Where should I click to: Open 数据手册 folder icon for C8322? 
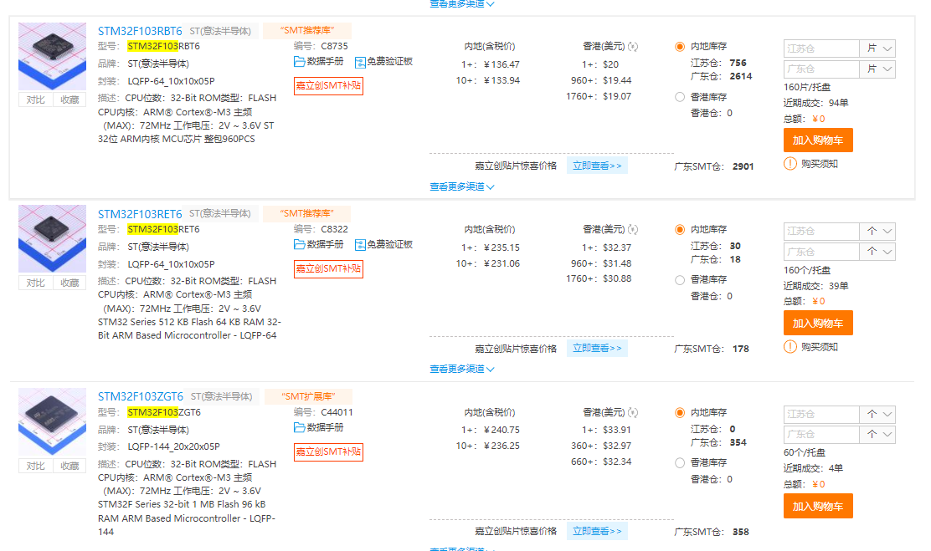pyautogui.click(x=299, y=244)
